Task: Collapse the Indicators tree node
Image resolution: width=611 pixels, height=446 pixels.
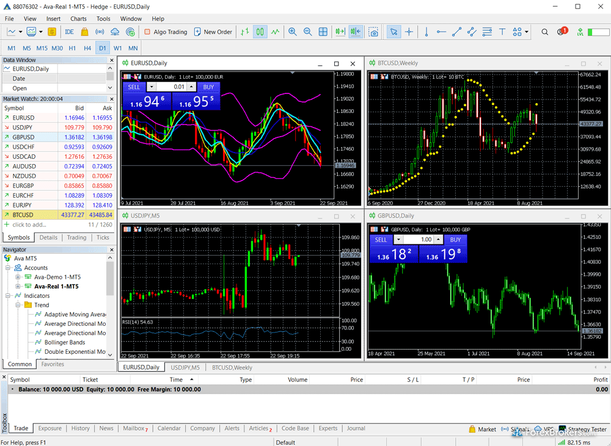Action: (8, 296)
